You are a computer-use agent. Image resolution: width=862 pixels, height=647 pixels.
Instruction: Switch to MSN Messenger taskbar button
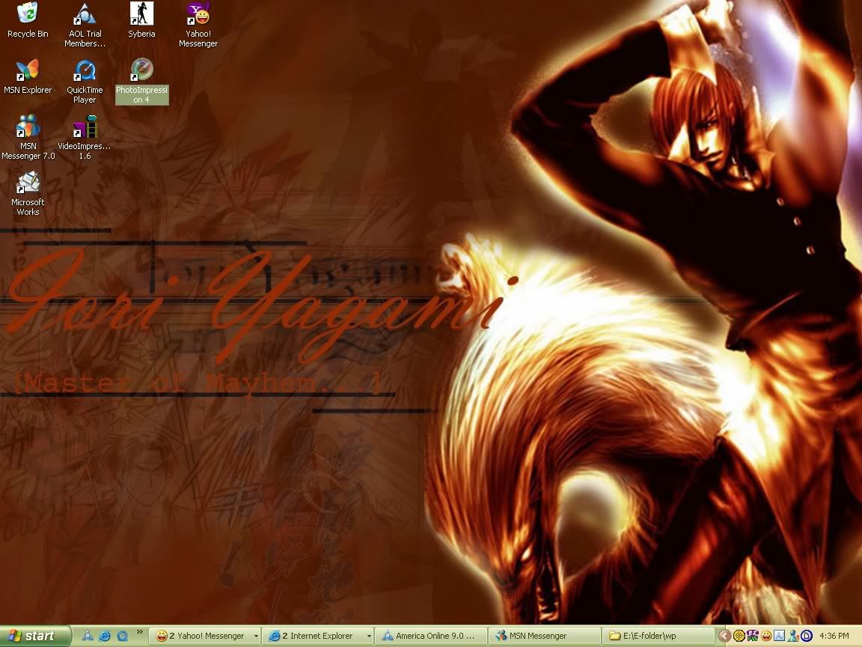click(x=545, y=636)
